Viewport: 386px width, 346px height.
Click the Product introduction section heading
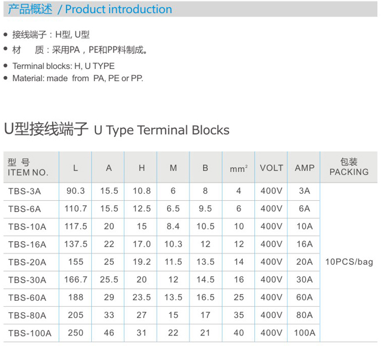point(91,9)
